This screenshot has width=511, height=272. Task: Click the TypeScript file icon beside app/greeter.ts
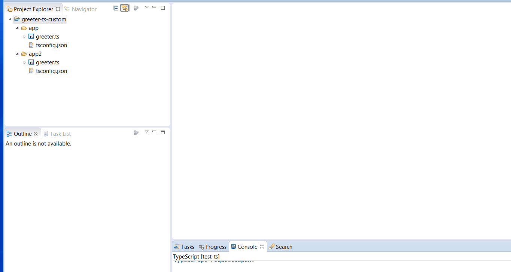coord(31,36)
